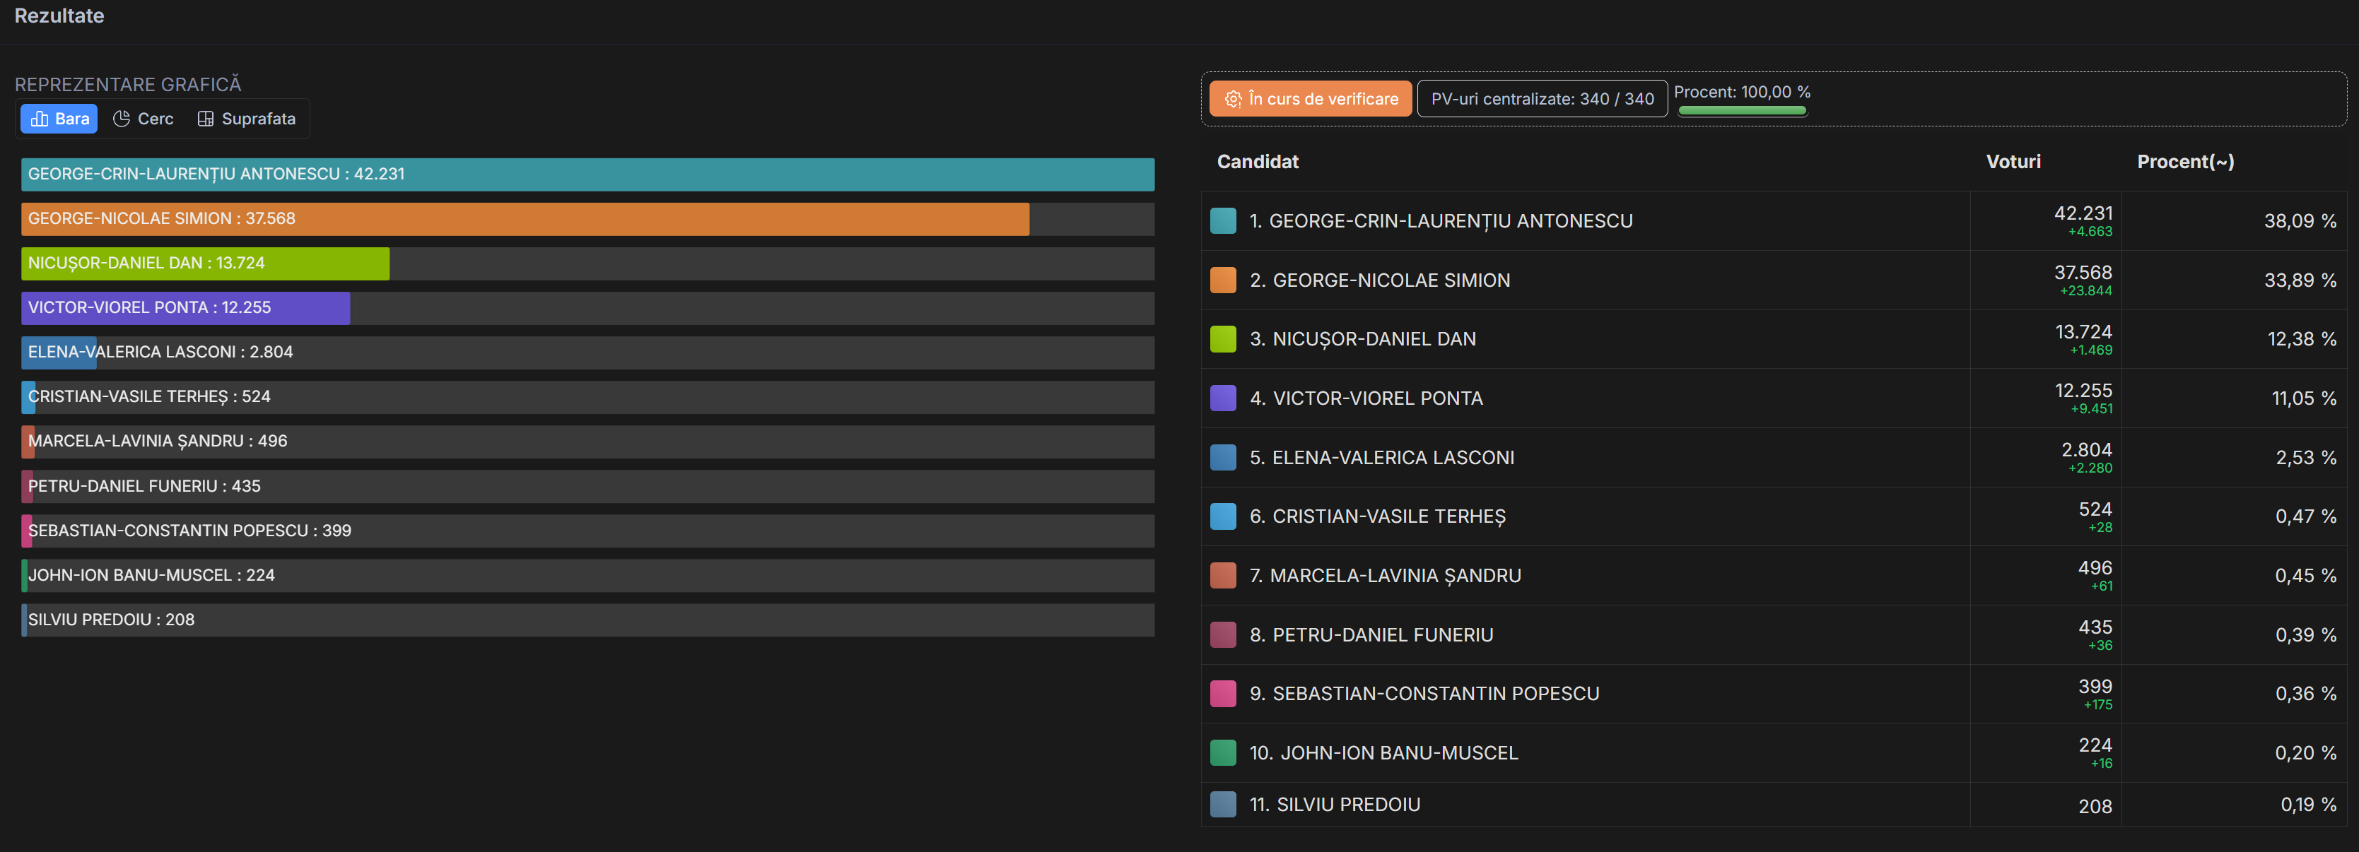Click the Silviu Predoiu bar row
The height and width of the screenshot is (852, 2359).
[x=588, y=620]
